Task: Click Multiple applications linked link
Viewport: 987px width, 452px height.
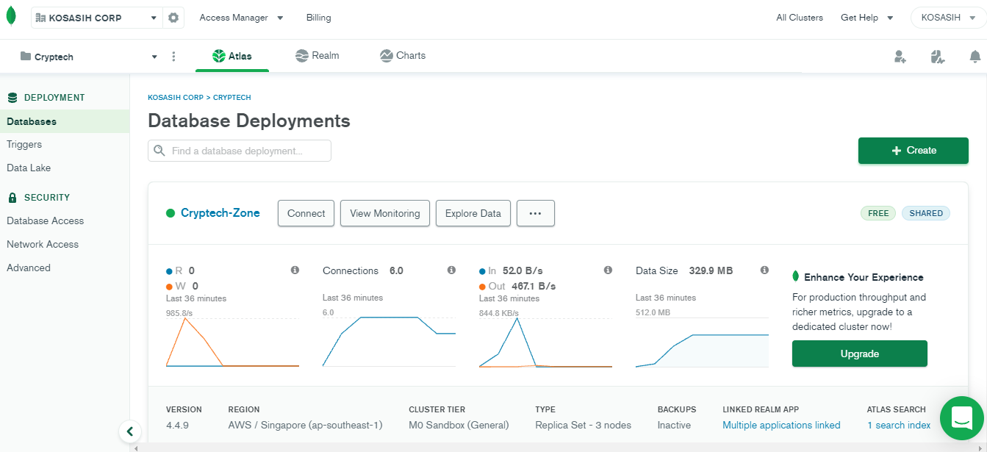Action: tap(781, 425)
